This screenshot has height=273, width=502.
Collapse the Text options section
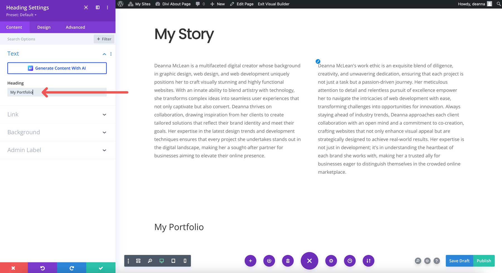tap(104, 54)
